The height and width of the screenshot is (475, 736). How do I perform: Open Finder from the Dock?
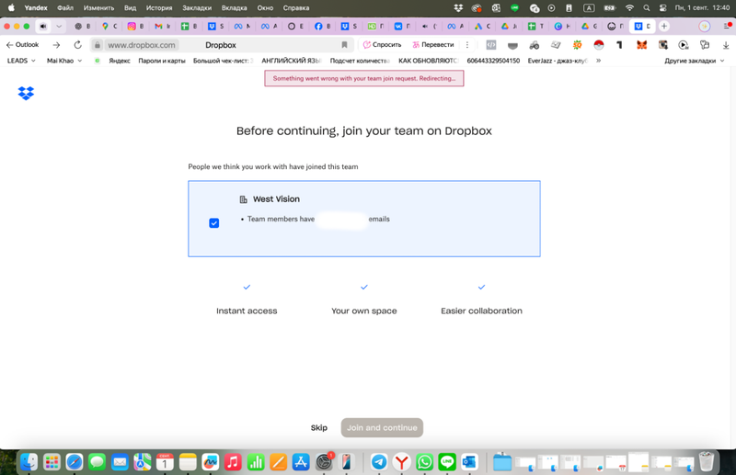pos(29,462)
